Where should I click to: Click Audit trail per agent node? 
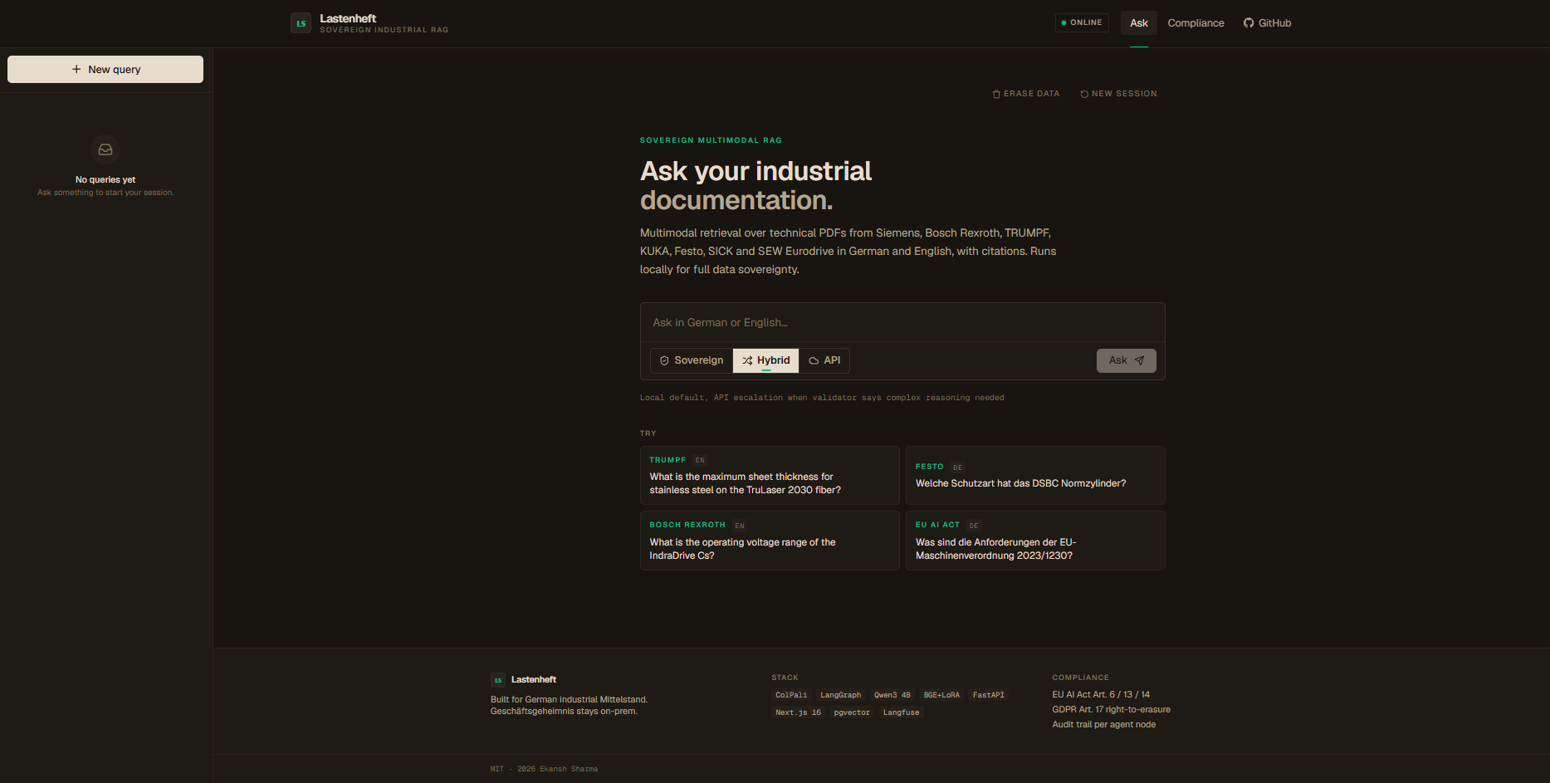(x=1103, y=725)
